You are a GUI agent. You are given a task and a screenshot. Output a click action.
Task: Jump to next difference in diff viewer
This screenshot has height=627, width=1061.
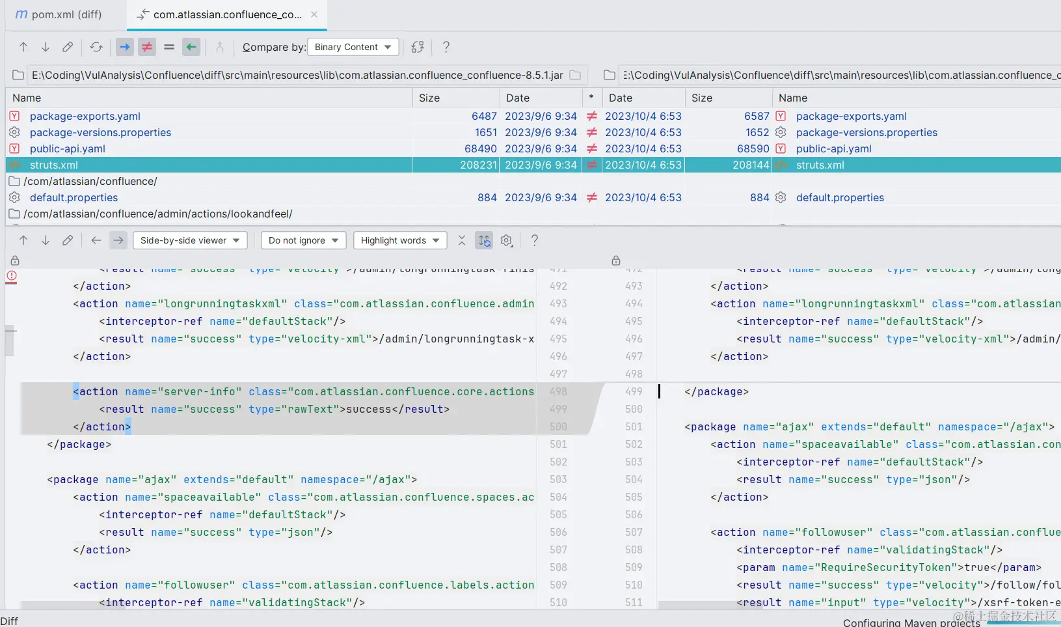click(46, 240)
